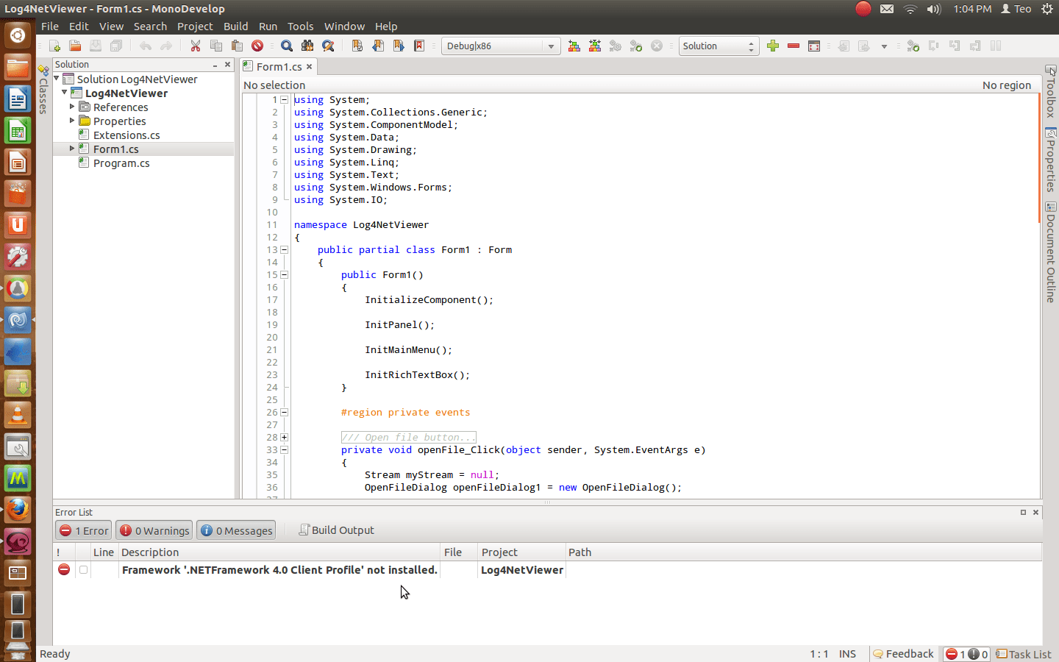Open the Build menu
The width and height of the screenshot is (1059, 662).
click(236, 26)
